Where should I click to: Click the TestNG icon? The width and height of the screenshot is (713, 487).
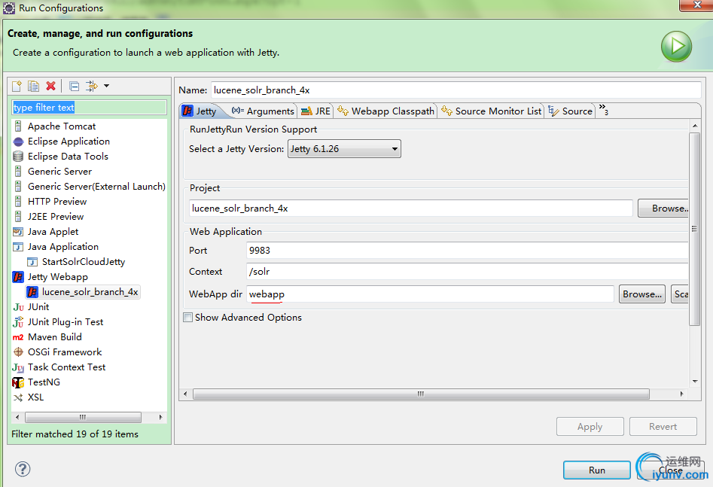click(x=18, y=382)
